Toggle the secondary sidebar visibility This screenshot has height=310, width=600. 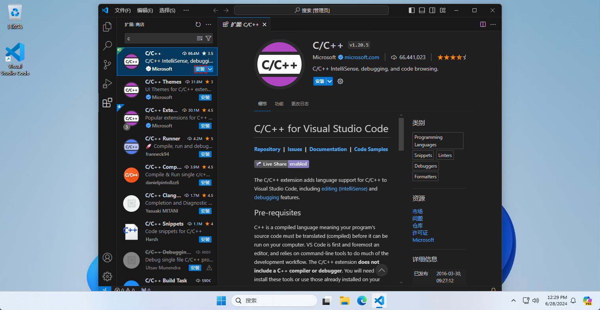point(432,10)
